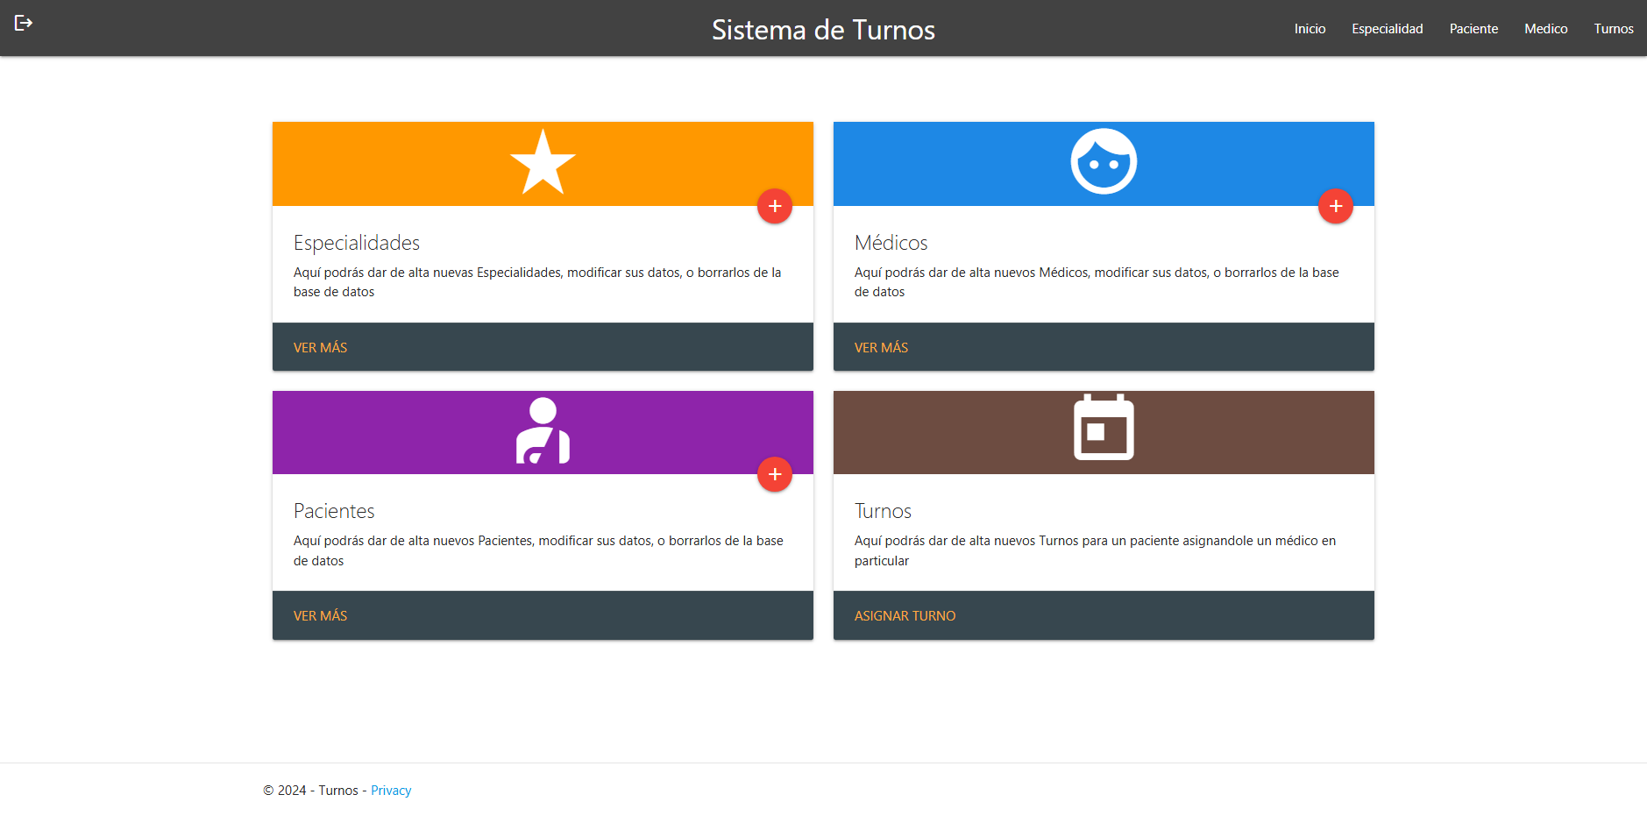Open the Especialidad menu item
Screen dimensions: 1647x816
point(1388,28)
